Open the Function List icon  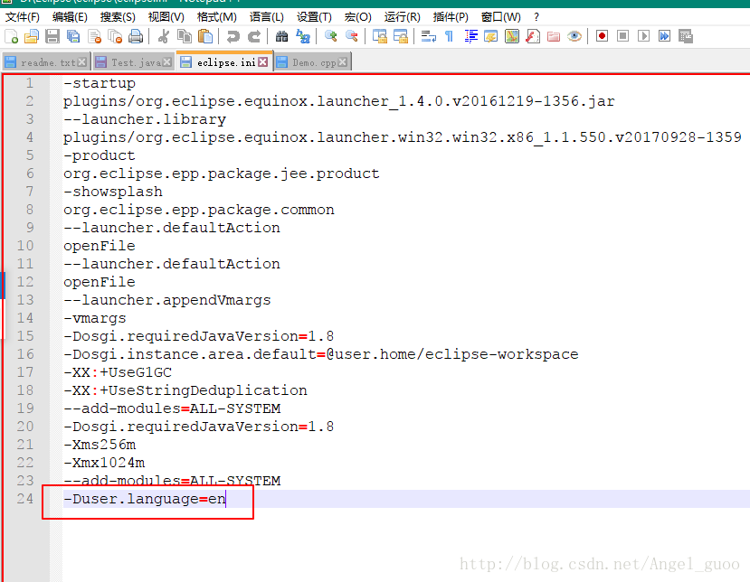tap(533, 36)
